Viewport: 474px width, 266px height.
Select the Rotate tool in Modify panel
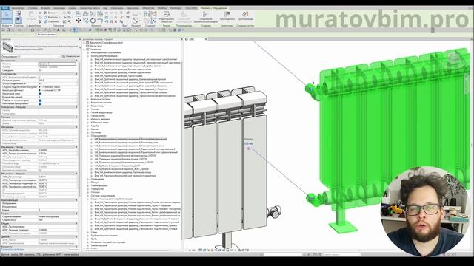pyautogui.click(x=93, y=21)
